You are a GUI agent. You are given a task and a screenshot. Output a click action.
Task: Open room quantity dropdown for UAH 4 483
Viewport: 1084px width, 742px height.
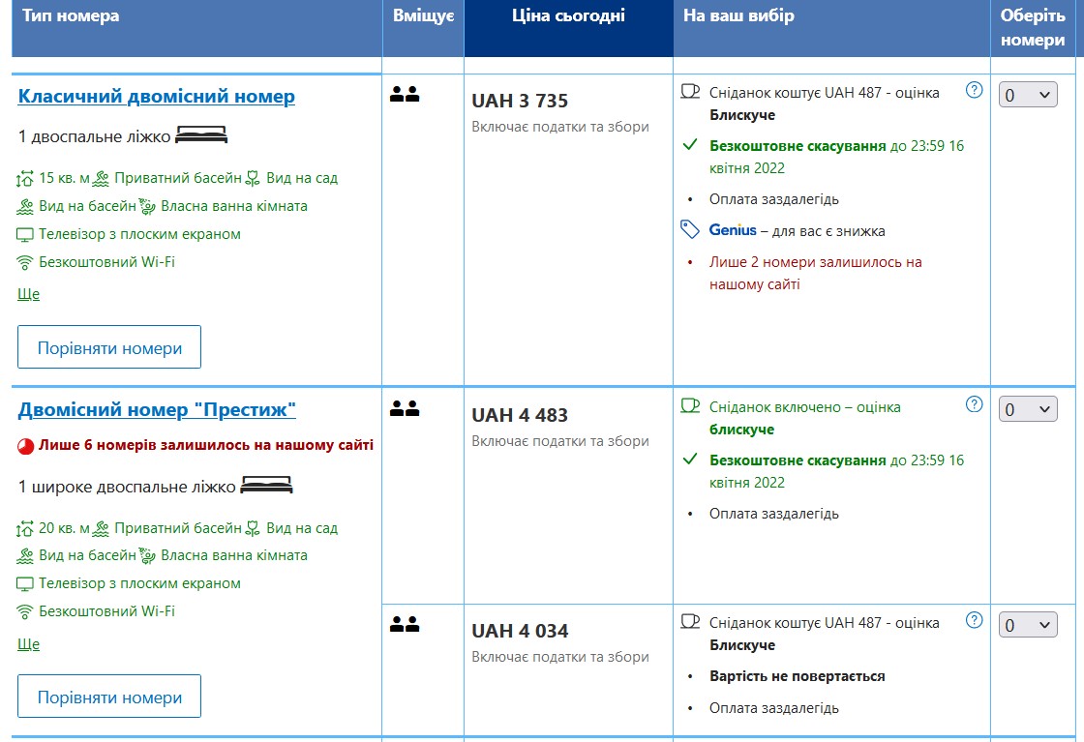click(x=1027, y=409)
